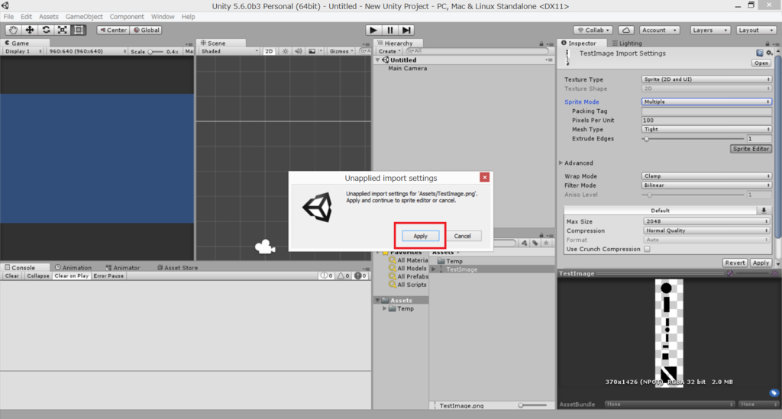Image resolution: width=782 pixels, height=419 pixels.
Task: Adjust Game view Scale slider
Action: coord(156,51)
